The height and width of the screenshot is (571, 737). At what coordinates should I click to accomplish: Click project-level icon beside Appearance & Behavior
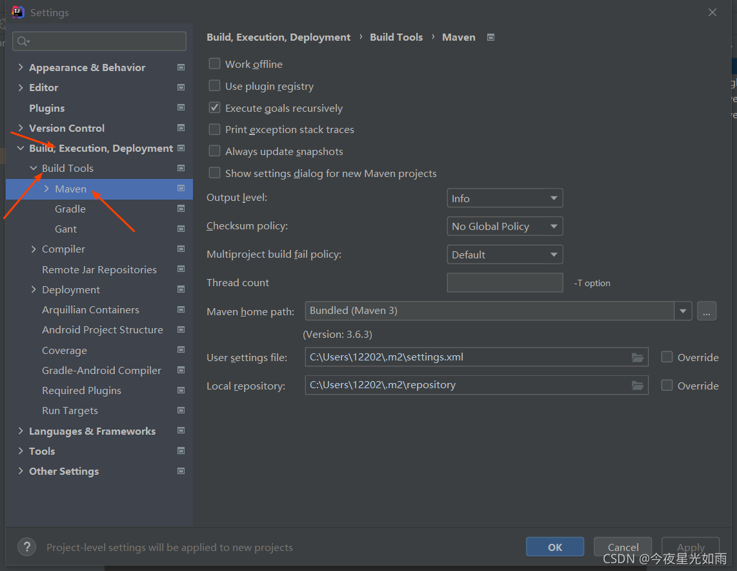pos(181,67)
